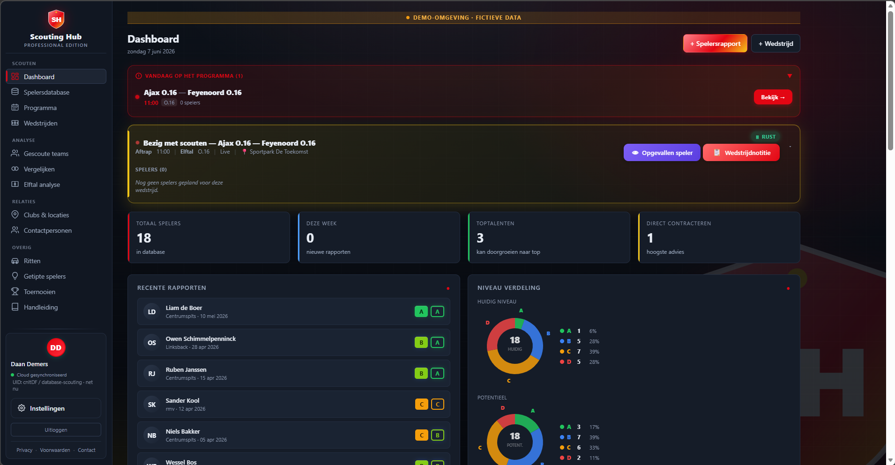Click the outlined A badge for Owen Schimmelpenninck

(x=437, y=343)
